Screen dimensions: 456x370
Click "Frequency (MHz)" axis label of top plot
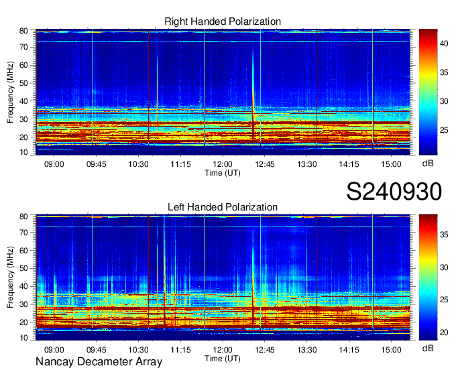10,92
